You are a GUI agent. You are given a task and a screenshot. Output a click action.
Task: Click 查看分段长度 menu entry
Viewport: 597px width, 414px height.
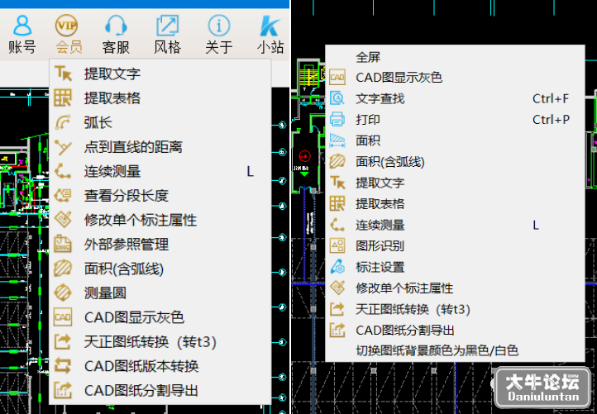pyautogui.click(x=160, y=196)
